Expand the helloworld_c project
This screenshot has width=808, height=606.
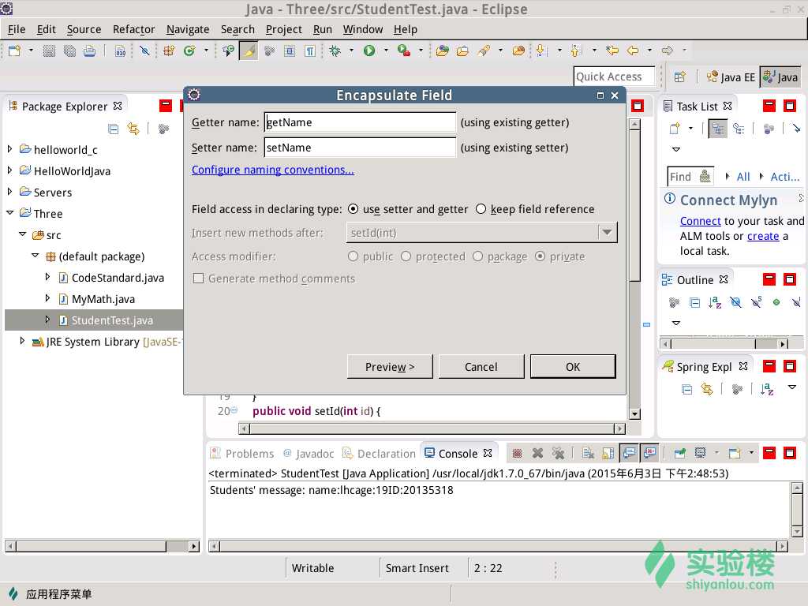tap(9, 149)
